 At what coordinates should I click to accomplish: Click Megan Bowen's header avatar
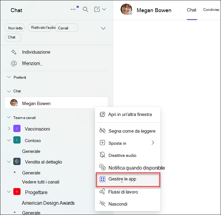(x=126, y=9)
